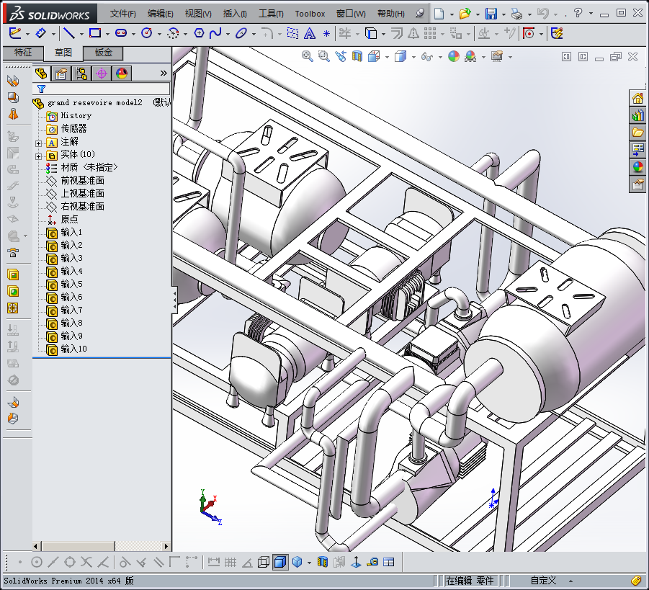Screen dimensions: 649x590
Task: Toggle Shaded With Edges display mode
Action: pyautogui.click(x=279, y=562)
